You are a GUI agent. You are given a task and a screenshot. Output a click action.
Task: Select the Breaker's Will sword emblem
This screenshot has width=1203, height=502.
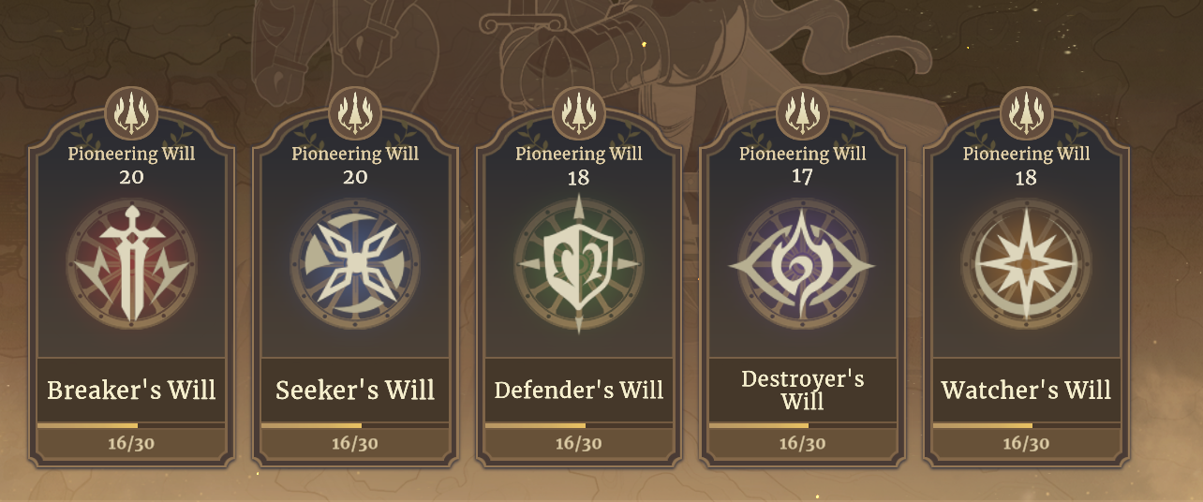click(x=131, y=264)
